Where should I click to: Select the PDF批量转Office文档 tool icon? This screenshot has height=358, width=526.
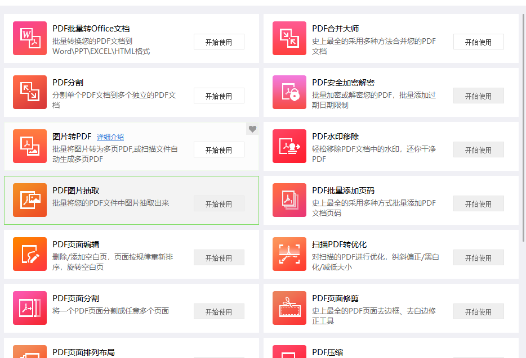point(29,38)
